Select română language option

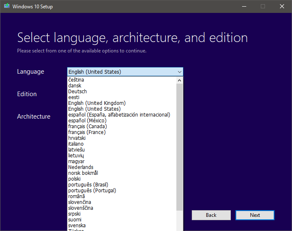(x=122, y=196)
